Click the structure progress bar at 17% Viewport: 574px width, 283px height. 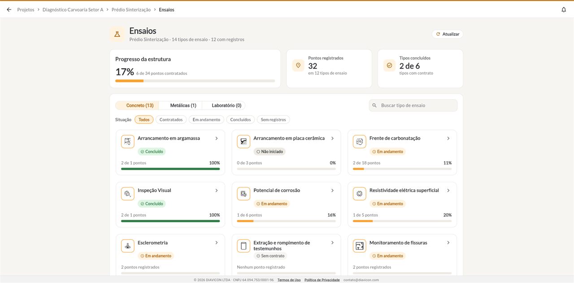coord(195,81)
